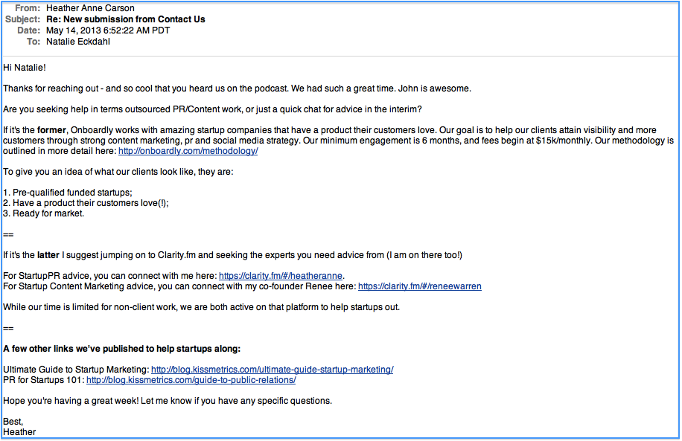Image resolution: width=682 pixels, height=441 pixels.
Task: Click the date May 14, 2013 6:52:22 AM PDT
Action: pyautogui.click(x=108, y=30)
